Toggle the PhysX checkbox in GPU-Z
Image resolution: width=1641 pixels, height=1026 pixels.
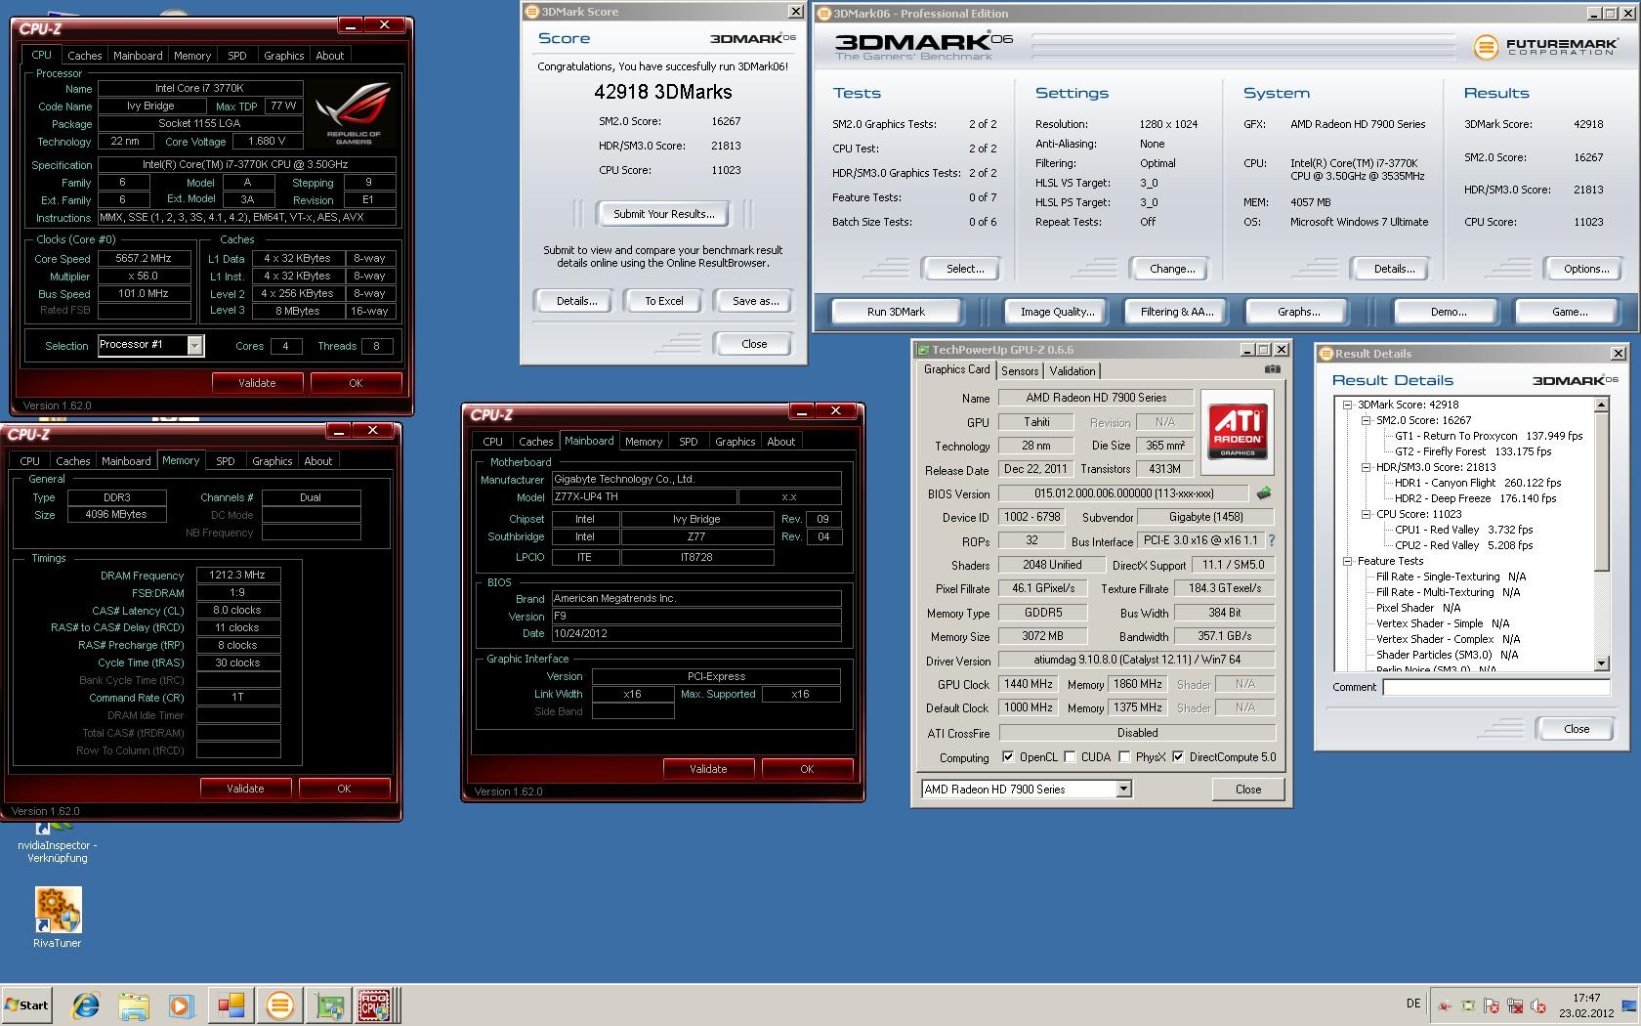point(1124,757)
